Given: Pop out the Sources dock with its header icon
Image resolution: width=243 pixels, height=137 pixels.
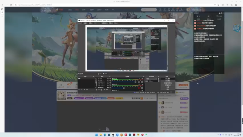Looking at the screenshot, I should (x=110, y=77).
